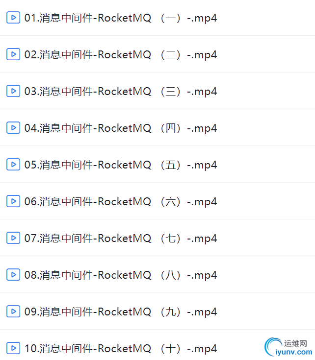Click the video icon for file 05
Viewport: 315px width, 360px height.
click(x=13, y=165)
